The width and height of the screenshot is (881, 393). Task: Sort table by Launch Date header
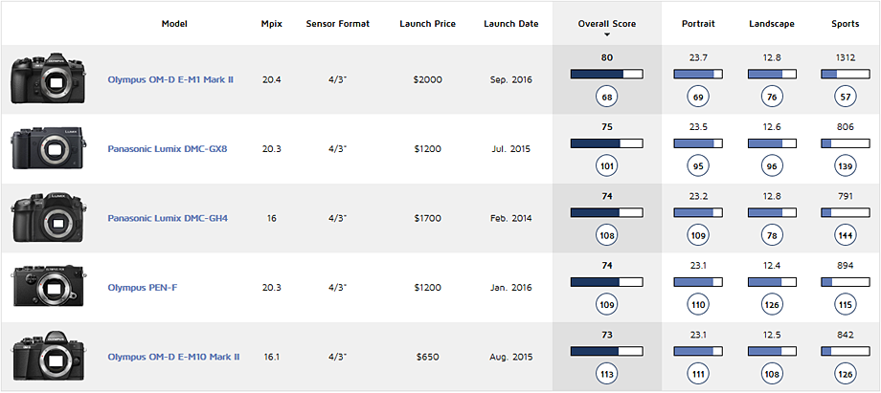pyautogui.click(x=511, y=24)
